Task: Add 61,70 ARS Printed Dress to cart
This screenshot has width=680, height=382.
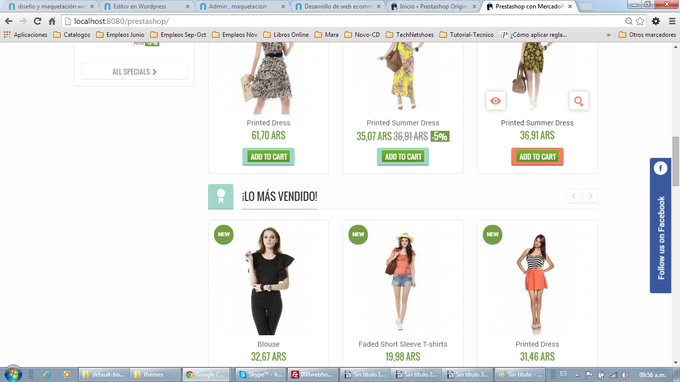Action: coord(268,157)
